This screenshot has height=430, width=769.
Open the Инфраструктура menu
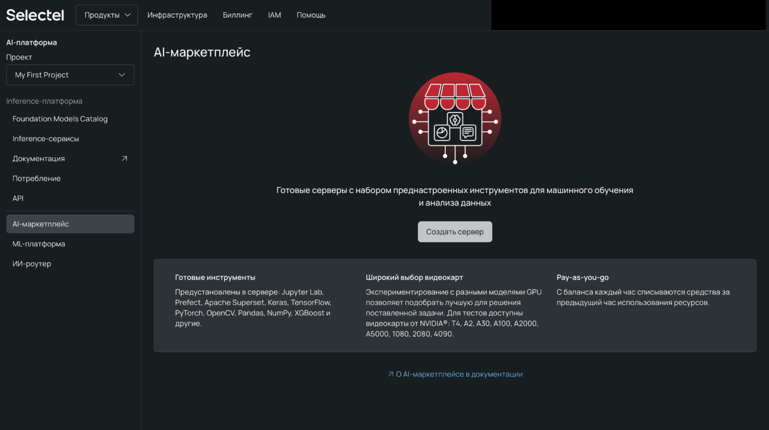click(177, 15)
